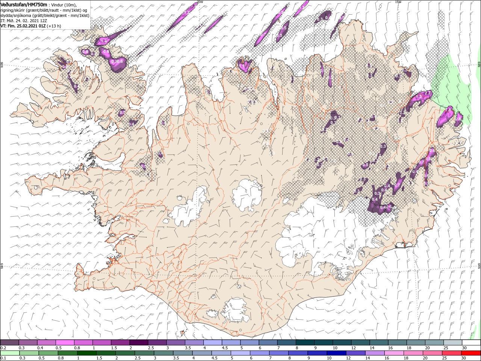Select the dark teal 8 swatch in upper legend row
Screen dimensions: 481x361
[x=305, y=342]
